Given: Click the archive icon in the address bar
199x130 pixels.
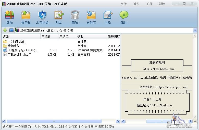Looking at the screenshot, I should pyautogui.click(x=17, y=30).
